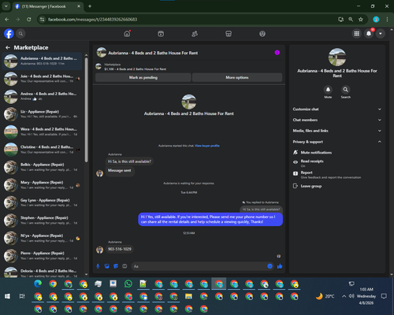Open the tab search dropdown
394x315 pixels.
click(6, 6)
